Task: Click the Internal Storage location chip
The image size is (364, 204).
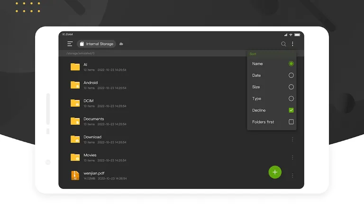Action: pos(96,44)
